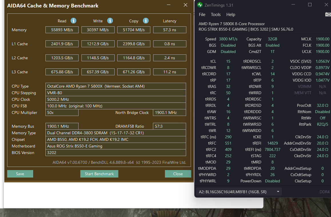Image resolution: width=331 pixels, height=217 pixels.
Task: Click the AIDA64 version footer text
Action: click(x=119, y=162)
